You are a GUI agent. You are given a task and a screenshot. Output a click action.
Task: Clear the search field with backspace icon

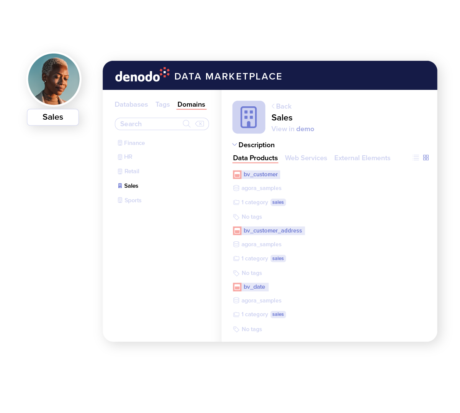200,124
